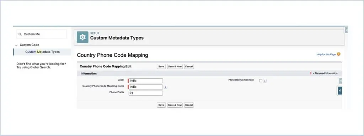
Task: Click the Country Phone Code Mapping Edit heading
Action: pos(106,66)
